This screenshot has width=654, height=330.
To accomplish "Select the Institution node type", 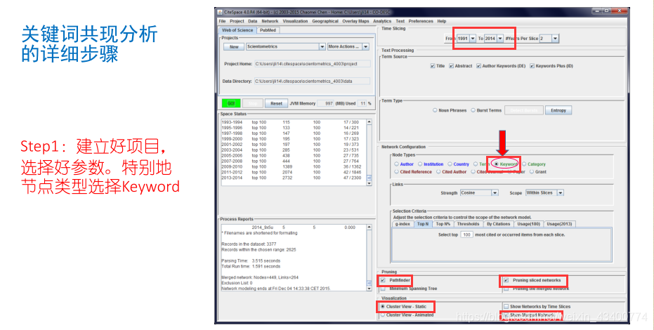I will pyautogui.click(x=420, y=164).
